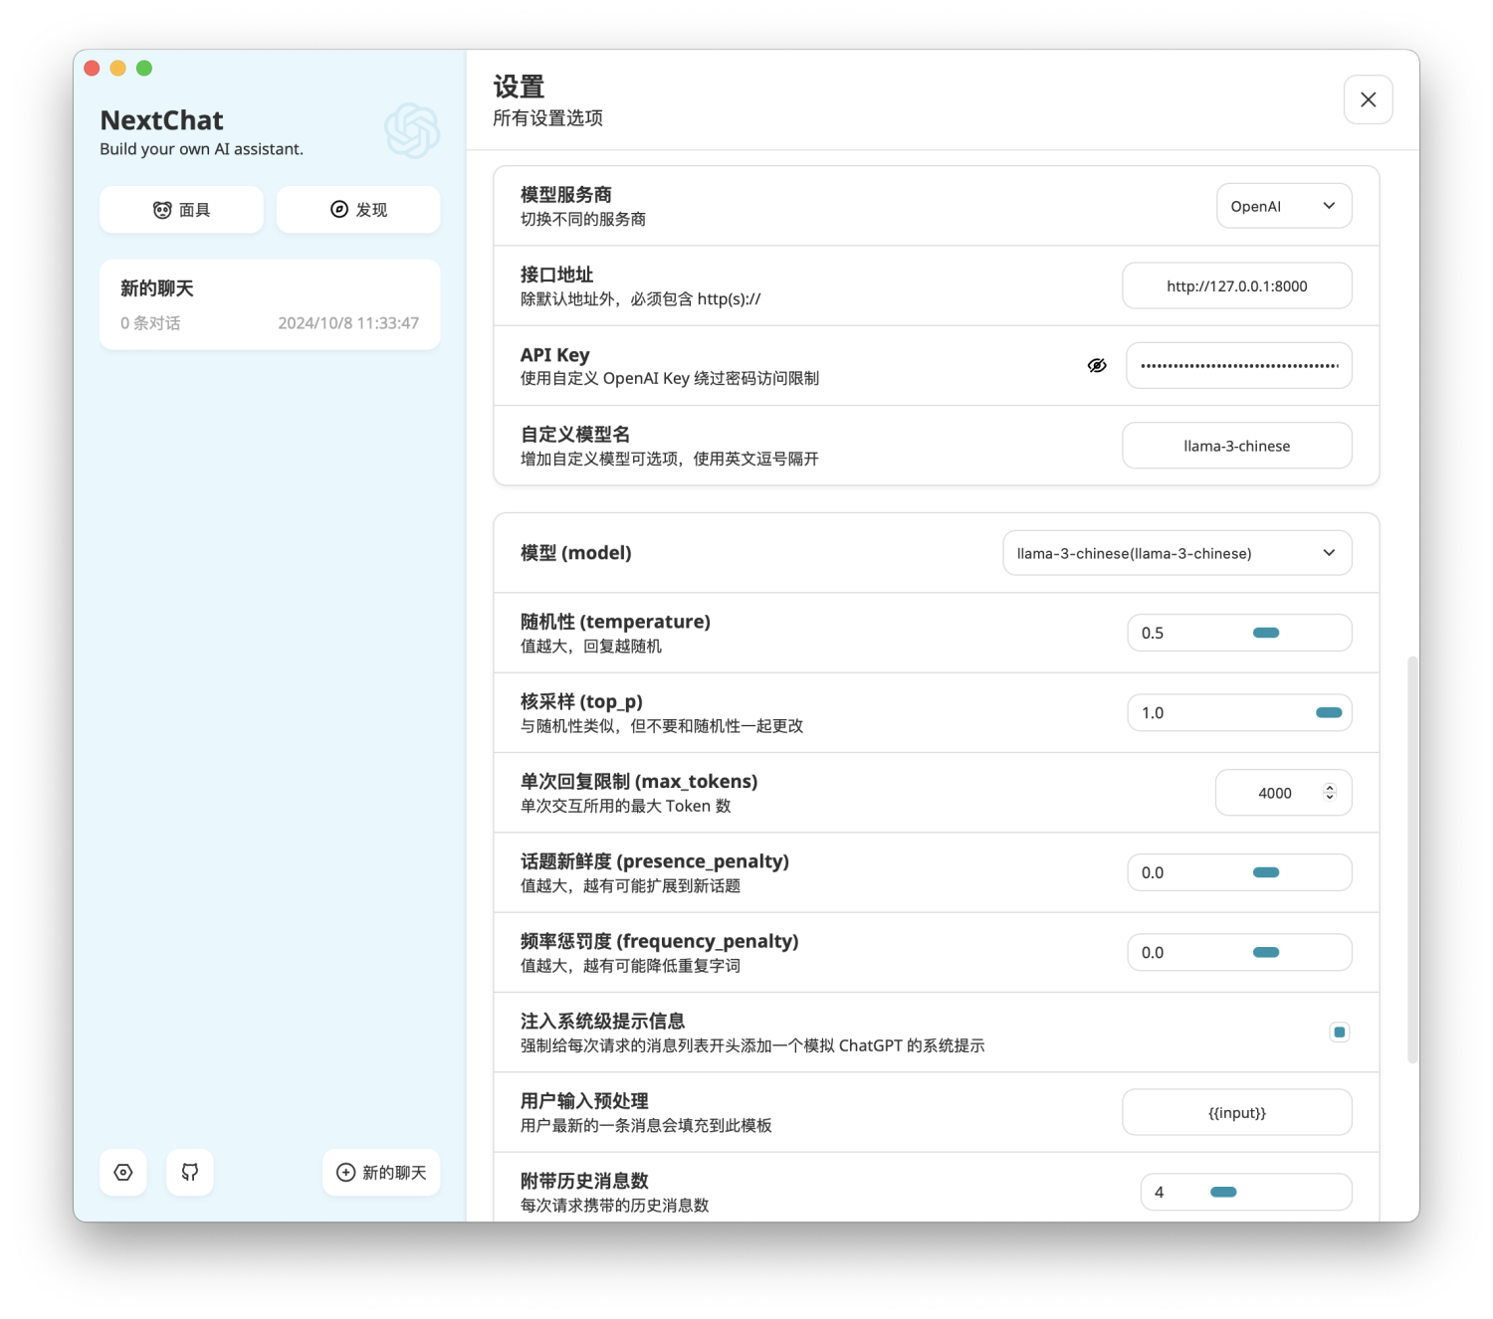This screenshot has height=1319, width=1493.
Task: Click the ChatGPT logo in sidebar header
Action: 412,130
